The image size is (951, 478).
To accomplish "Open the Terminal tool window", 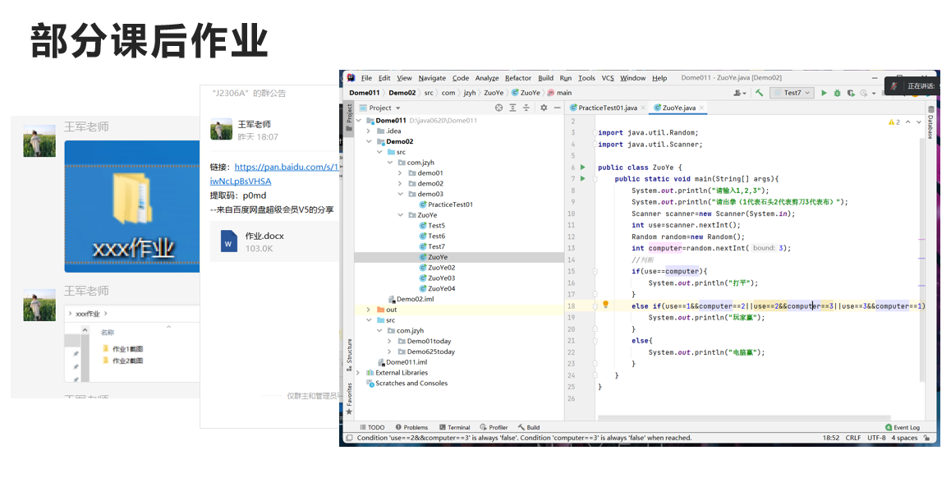I will coord(454,427).
